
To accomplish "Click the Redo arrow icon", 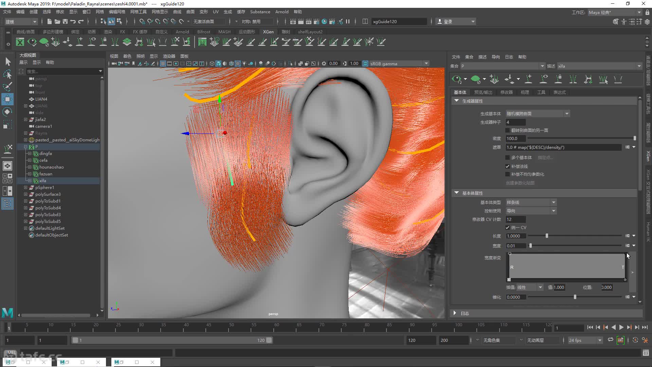I will click(81, 21).
